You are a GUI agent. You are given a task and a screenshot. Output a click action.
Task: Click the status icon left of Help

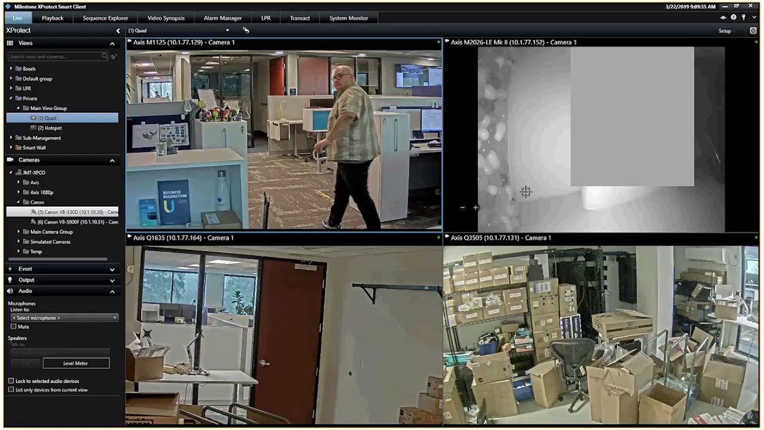723,18
